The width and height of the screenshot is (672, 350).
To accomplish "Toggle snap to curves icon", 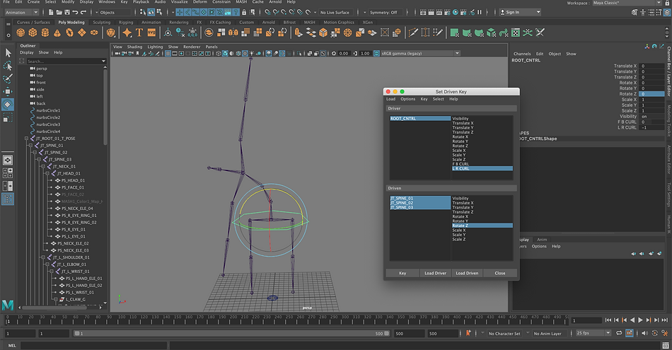I will tap(275, 13).
